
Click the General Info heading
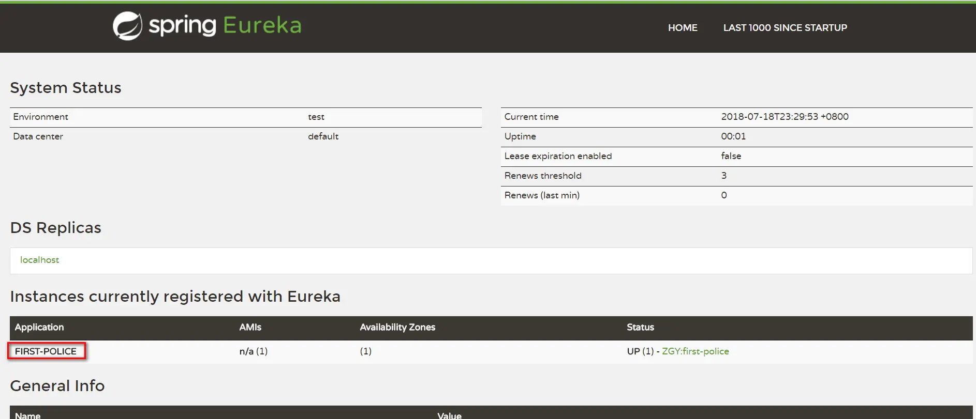point(57,386)
